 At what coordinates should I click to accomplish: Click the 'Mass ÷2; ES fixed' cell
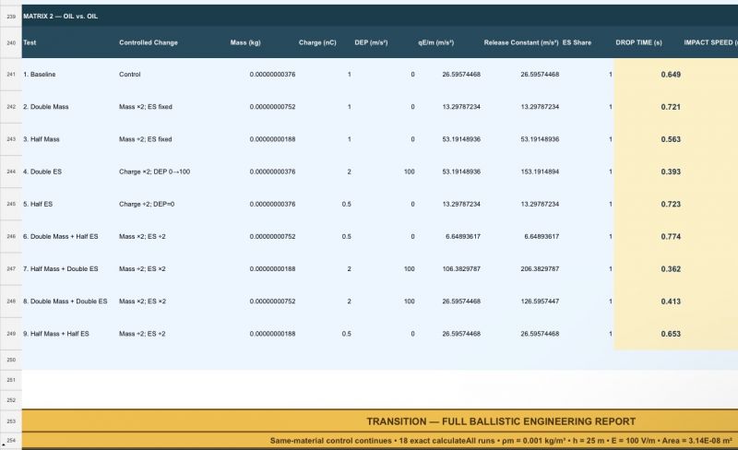146,139
